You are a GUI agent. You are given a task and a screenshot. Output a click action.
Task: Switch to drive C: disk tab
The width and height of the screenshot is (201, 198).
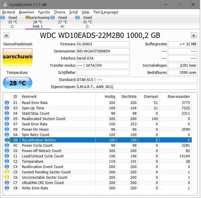coord(13,22)
